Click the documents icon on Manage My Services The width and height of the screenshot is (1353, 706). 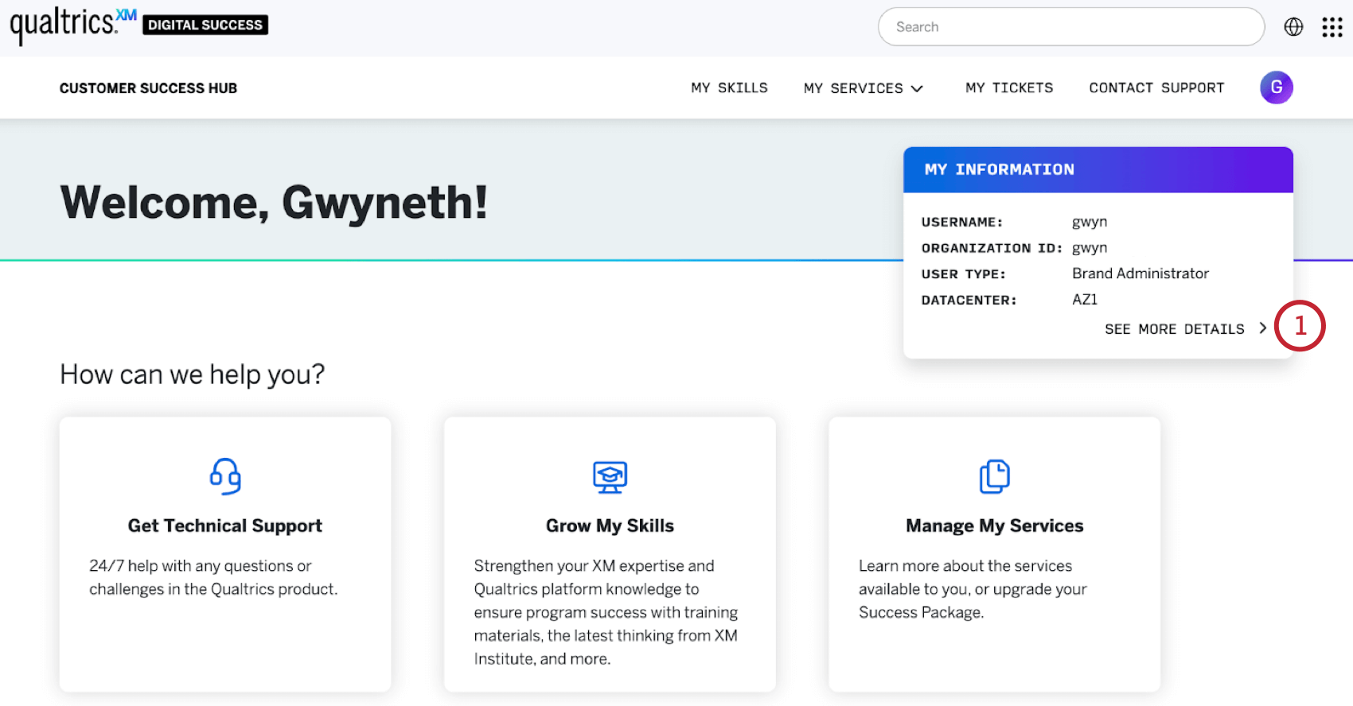[994, 476]
